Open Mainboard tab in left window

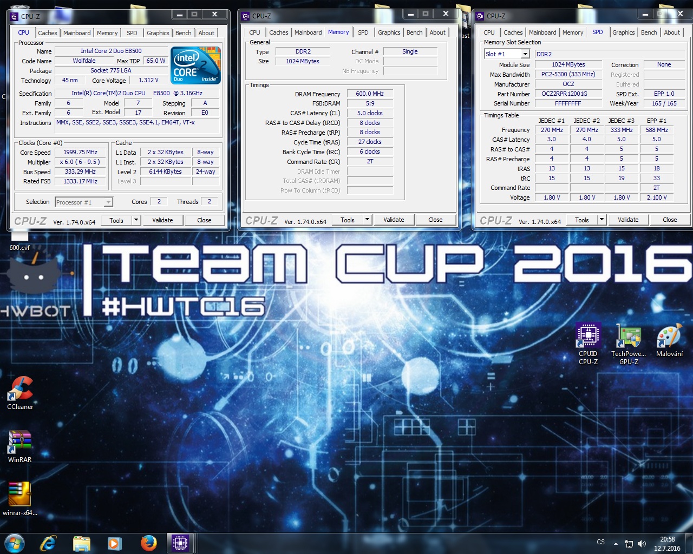click(77, 33)
